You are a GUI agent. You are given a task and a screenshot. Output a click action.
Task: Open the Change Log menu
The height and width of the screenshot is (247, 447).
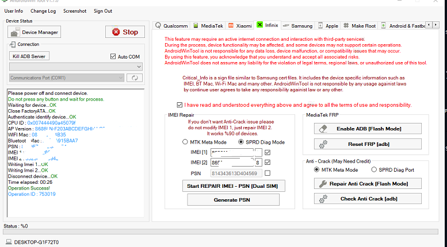(43, 11)
